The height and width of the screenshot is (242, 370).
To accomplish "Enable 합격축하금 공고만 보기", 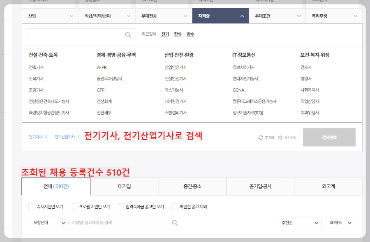I will (120, 207).
